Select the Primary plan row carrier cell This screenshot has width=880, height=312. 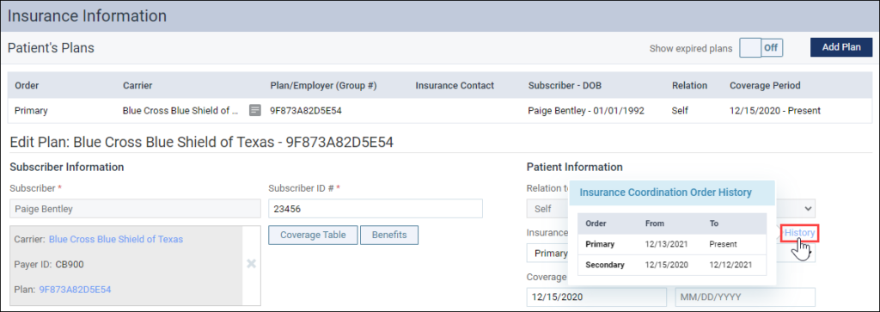(180, 111)
